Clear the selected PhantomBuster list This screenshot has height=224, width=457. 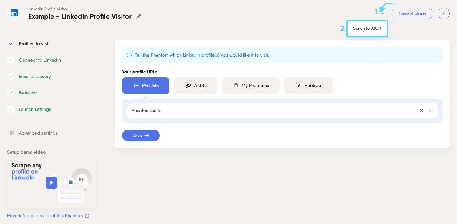(x=421, y=111)
